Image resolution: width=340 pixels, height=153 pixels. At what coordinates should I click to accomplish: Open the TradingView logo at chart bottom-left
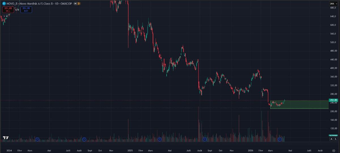6,138
